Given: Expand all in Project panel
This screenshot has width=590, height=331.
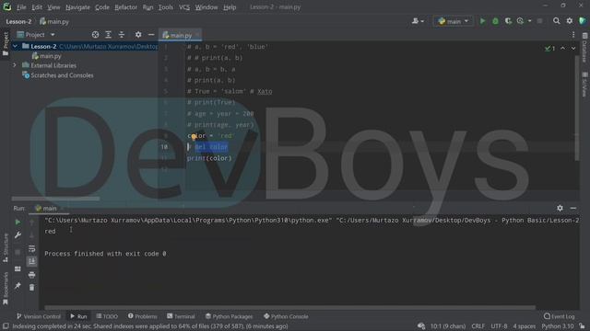Looking at the screenshot, I should click(x=109, y=35).
